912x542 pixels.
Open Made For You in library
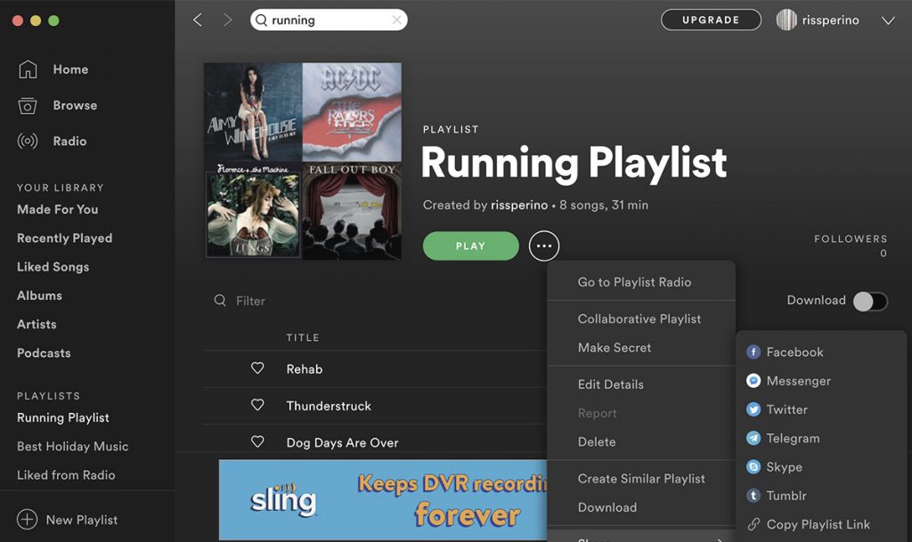(58, 209)
